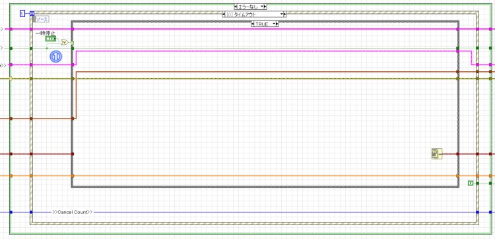
Task: Switch to the next エラーなし structure case
Action: pyautogui.click(x=265, y=7)
